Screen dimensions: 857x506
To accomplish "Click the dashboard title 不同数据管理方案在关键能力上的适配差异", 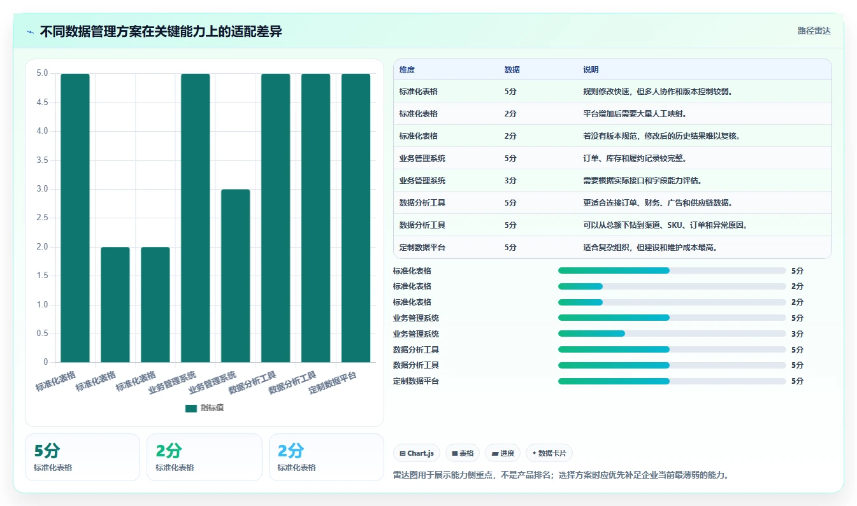I will pos(161,32).
